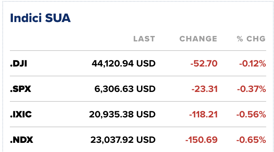Click the Indici SUA heading

coord(40,18)
